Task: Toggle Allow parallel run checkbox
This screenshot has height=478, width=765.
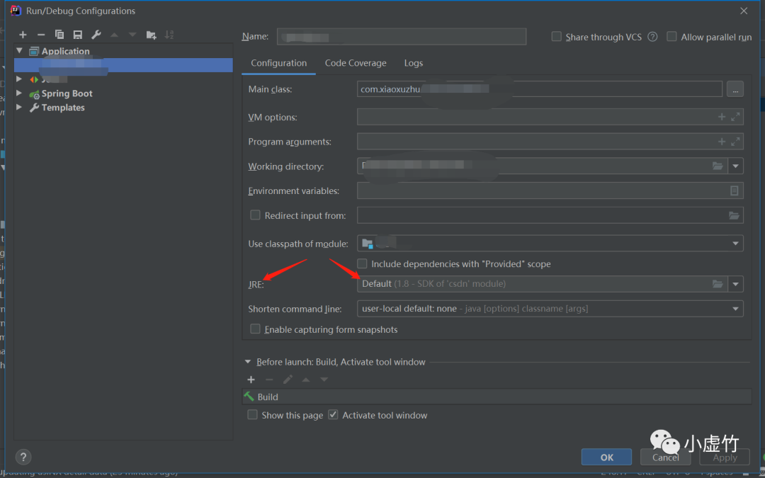Action: (x=671, y=37)
